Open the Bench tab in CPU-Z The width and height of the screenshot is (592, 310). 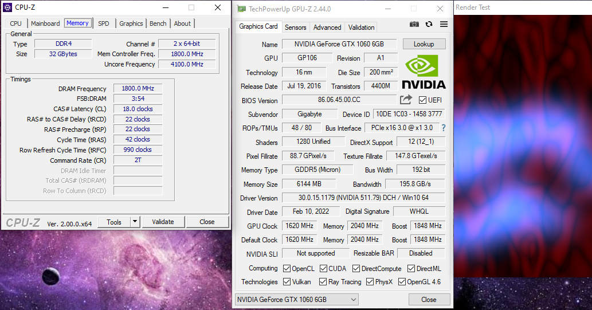point(158,23)
